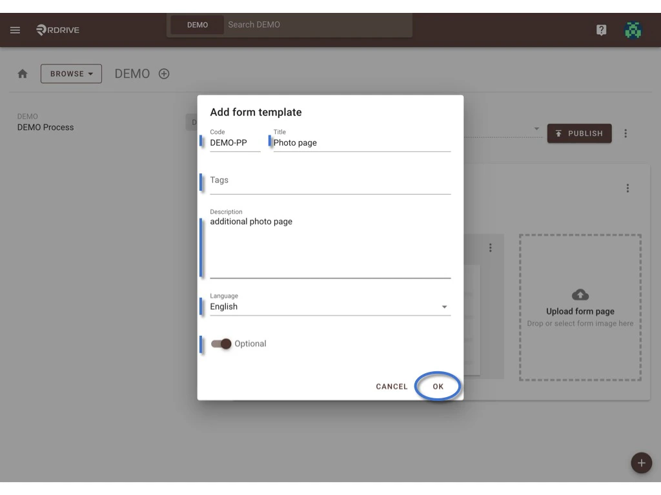Open the template item's three-dot menu
Screen dimensions: 661x495
[490, 247]
